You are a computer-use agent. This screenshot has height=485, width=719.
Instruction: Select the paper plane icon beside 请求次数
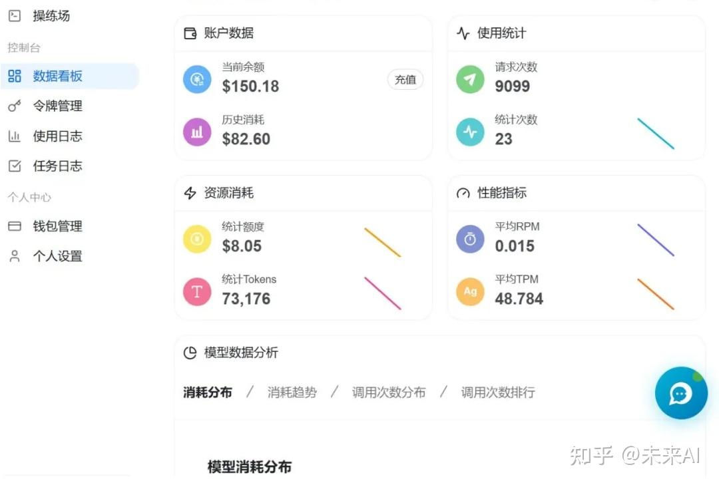tap(470, 79)
